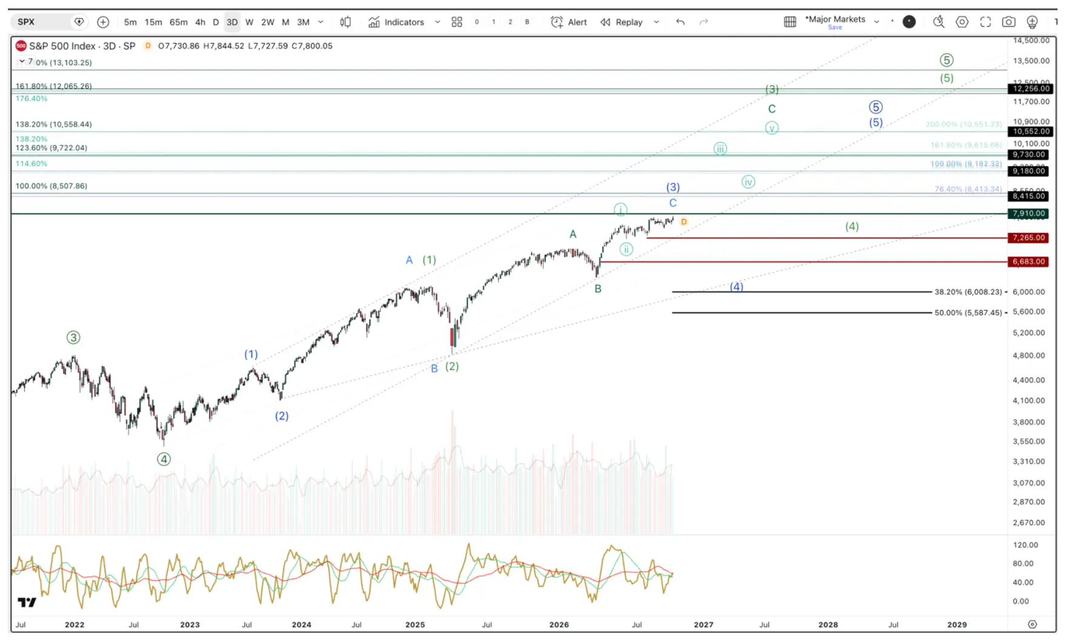Expand the indicators favorites chevron
Viewport: 1066px width, 642px height.
click(x=438, y=22)
